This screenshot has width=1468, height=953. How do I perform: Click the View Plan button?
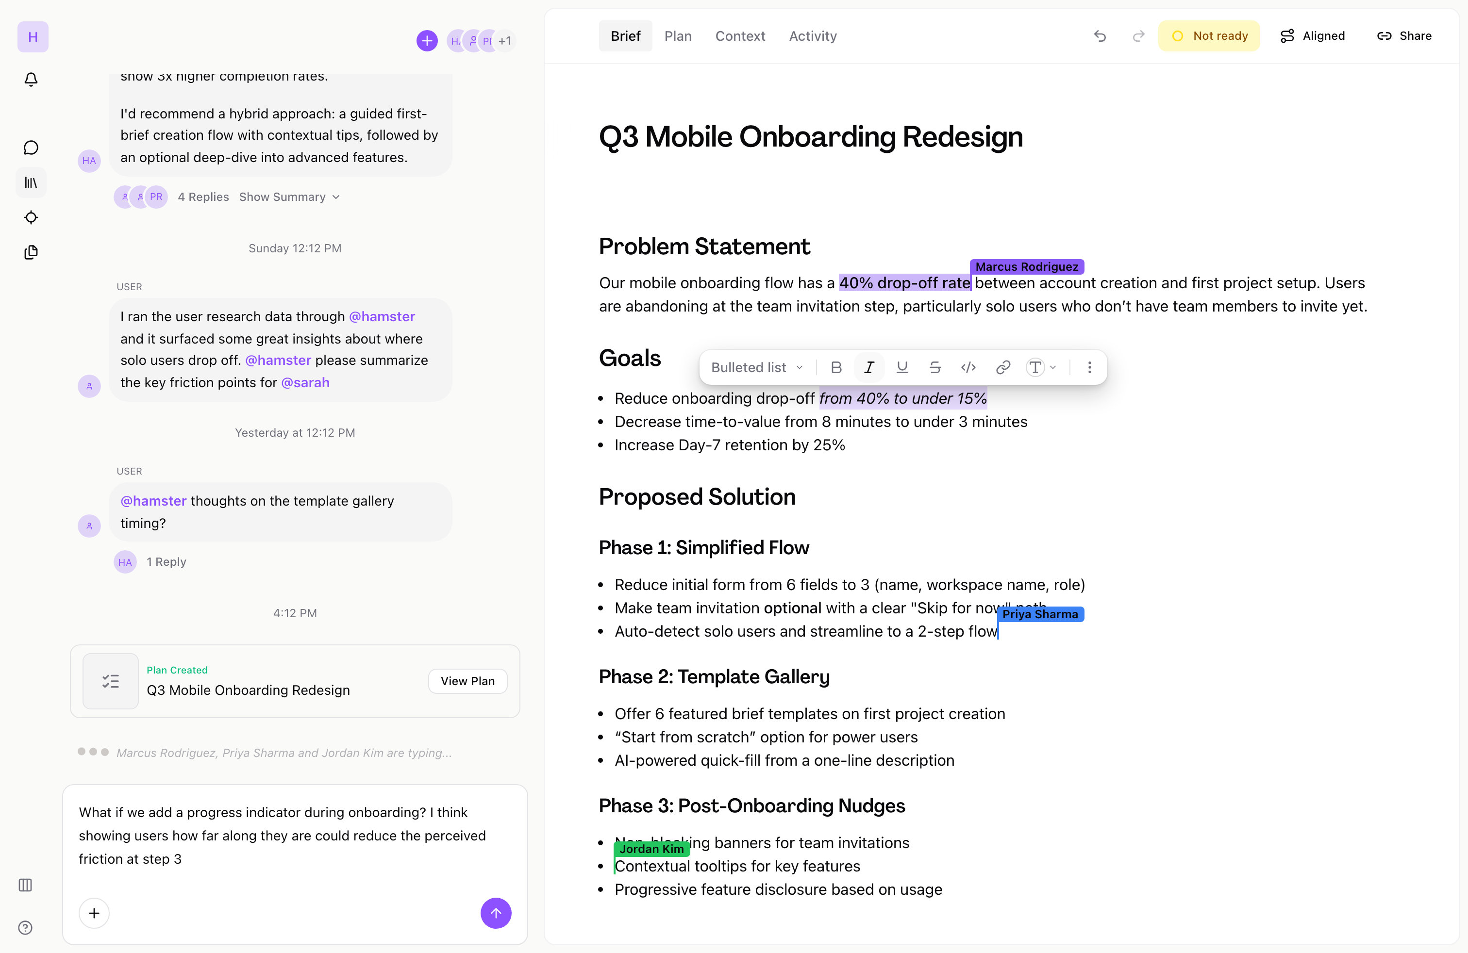[x=467, y=680]
